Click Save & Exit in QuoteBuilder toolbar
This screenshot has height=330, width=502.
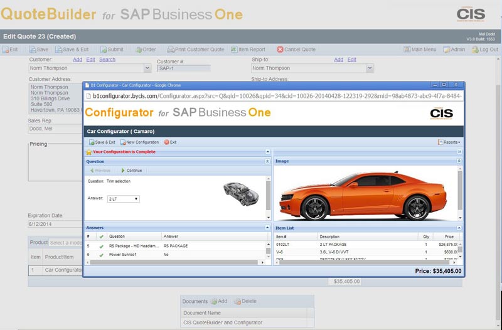(72, 50)
